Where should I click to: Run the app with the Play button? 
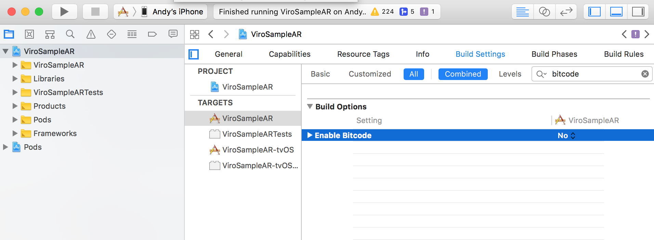64,12
